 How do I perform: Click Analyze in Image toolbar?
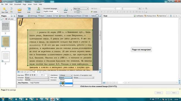(48, 16)
